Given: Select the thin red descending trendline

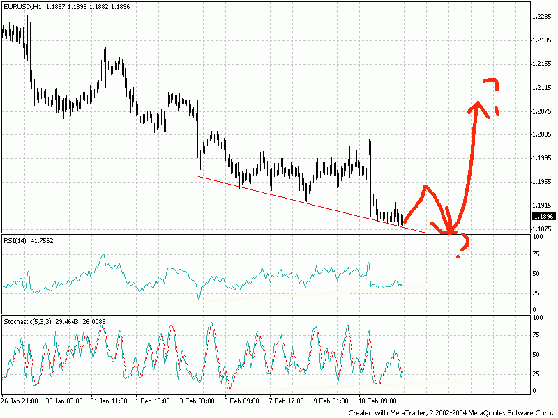Looking at the screenshot, I should tap(311, 204).
